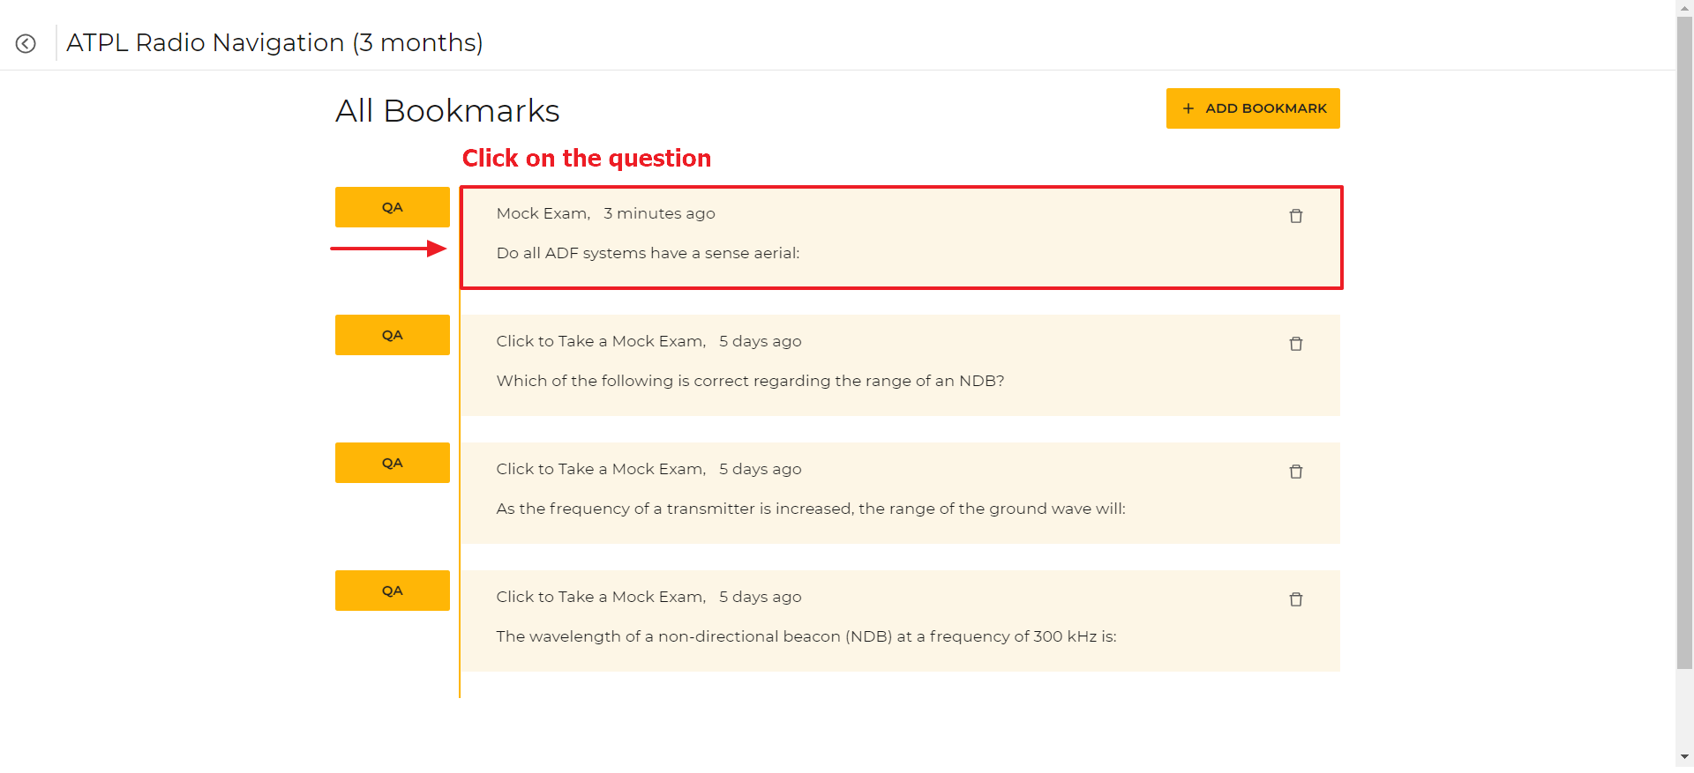Click the back arrow icon
The width and height of the screenshot is (1694, 773).
click(26, 43)
